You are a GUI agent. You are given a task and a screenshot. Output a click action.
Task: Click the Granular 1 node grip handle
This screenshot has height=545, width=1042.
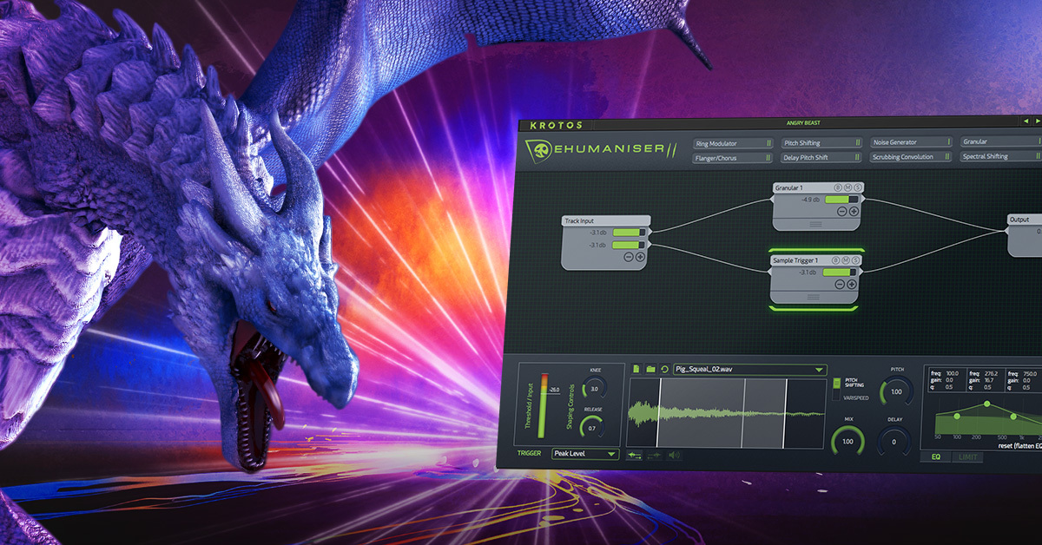815,224
